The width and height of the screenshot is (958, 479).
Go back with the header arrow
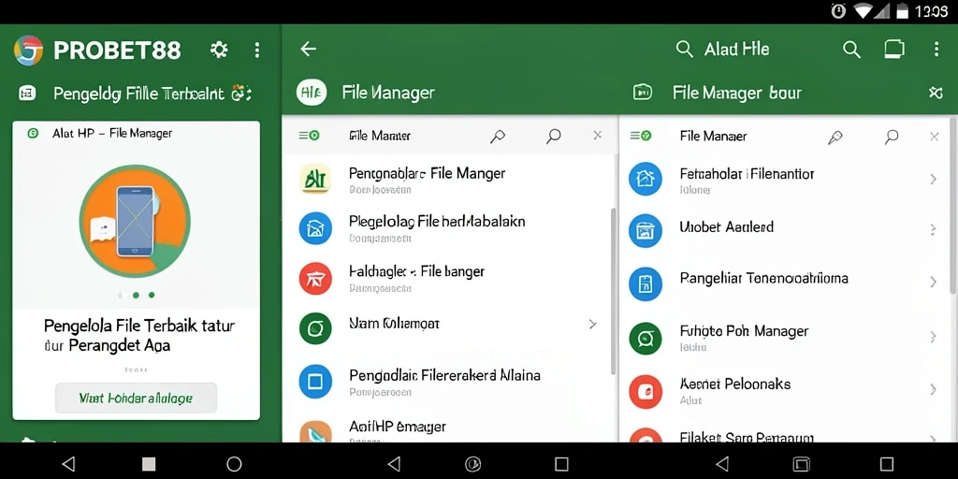[309, 49]
